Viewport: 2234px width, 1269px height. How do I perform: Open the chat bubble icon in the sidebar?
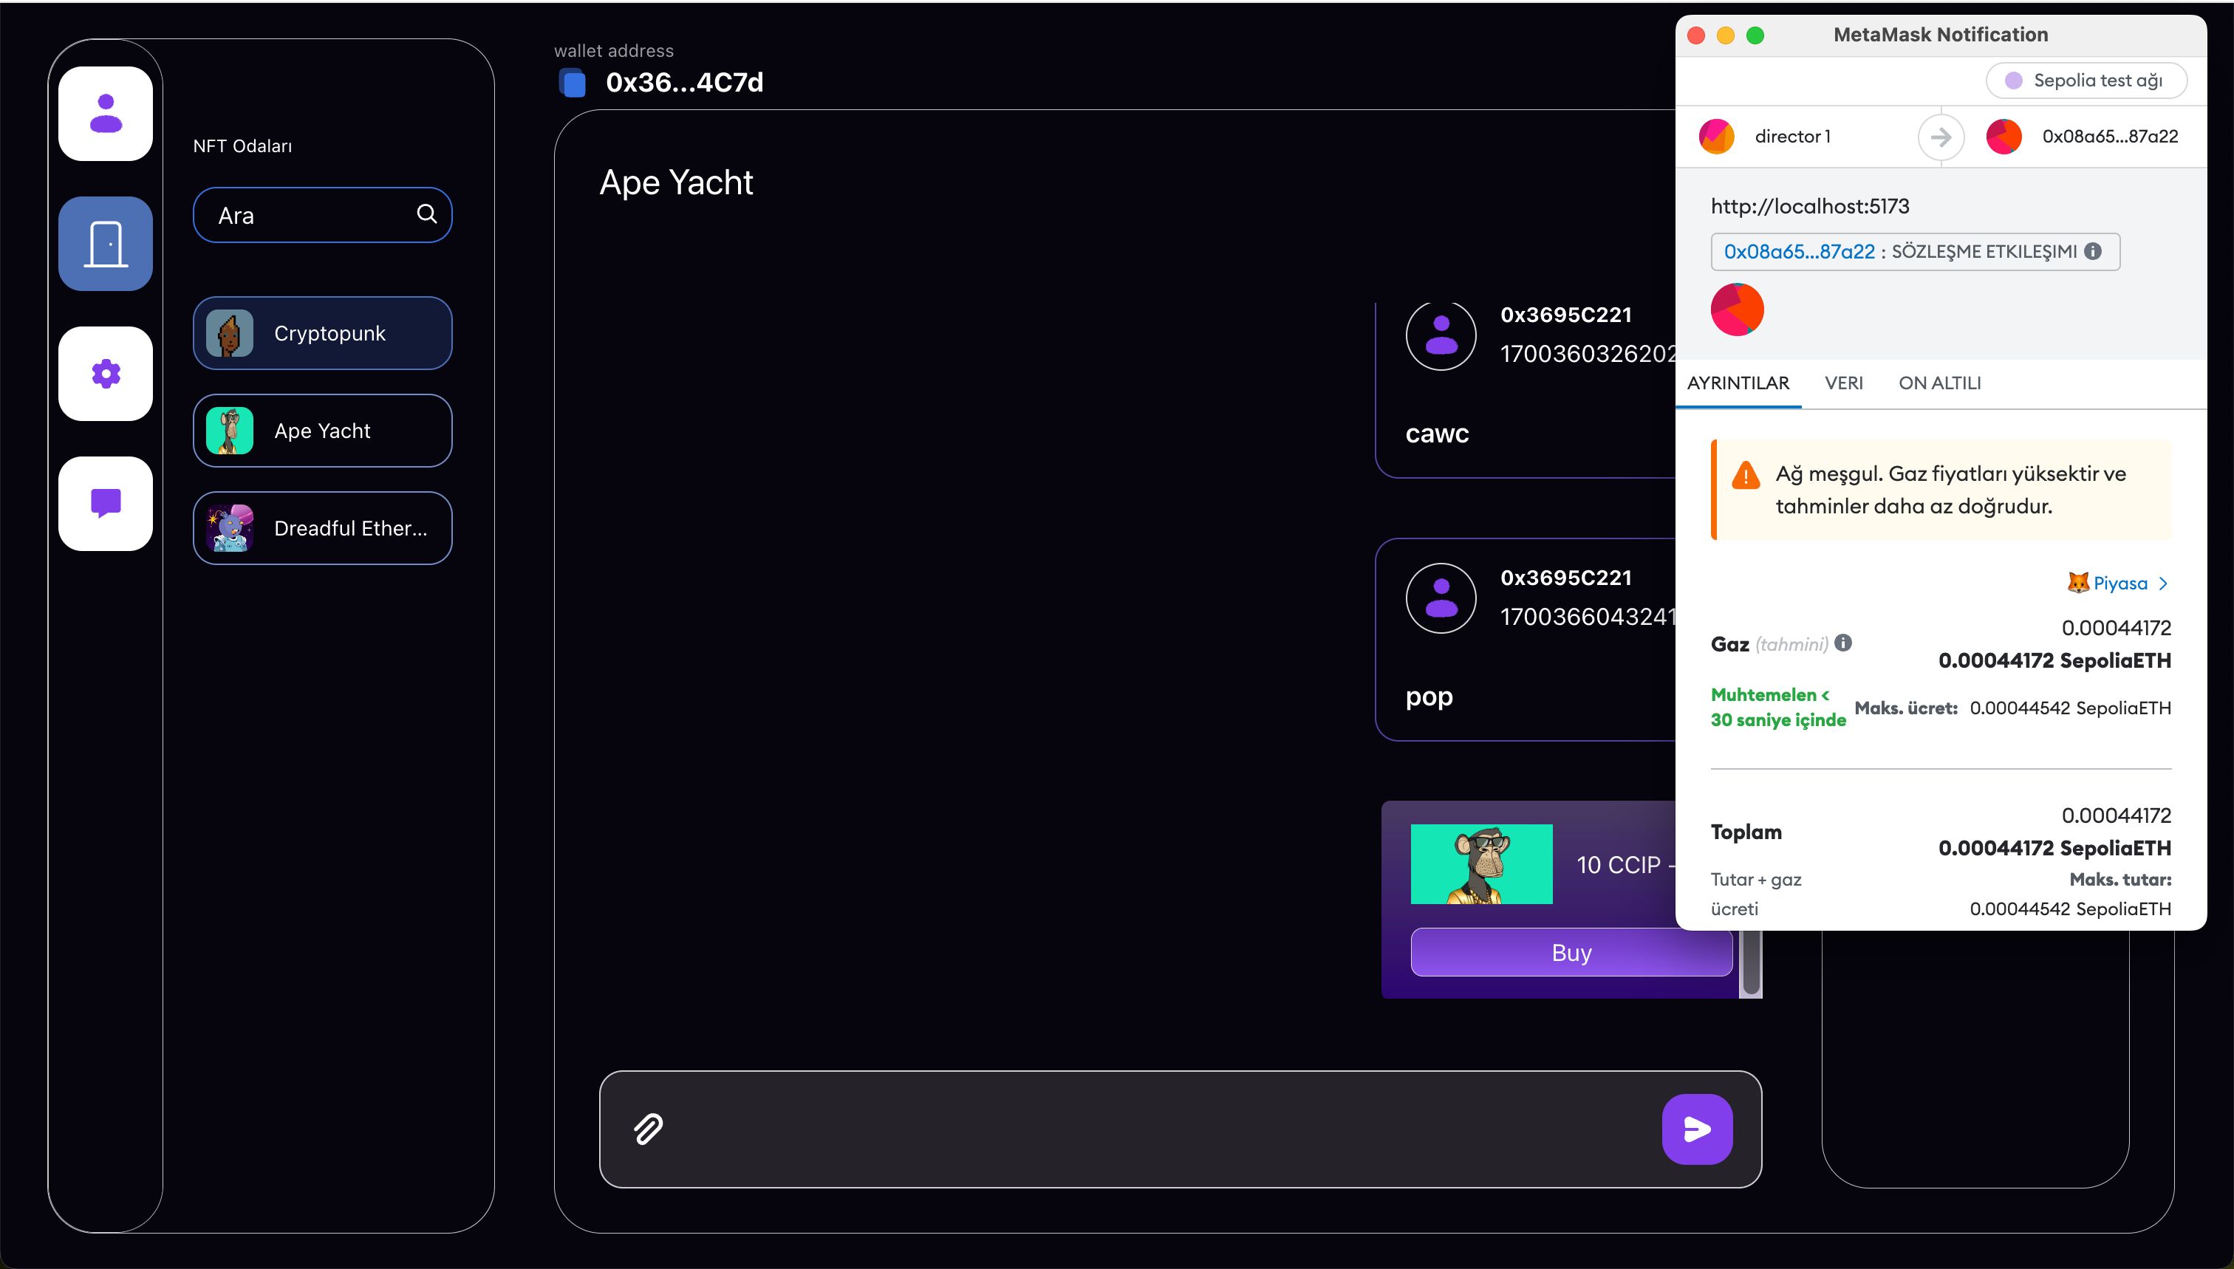[x=106, y=504]
